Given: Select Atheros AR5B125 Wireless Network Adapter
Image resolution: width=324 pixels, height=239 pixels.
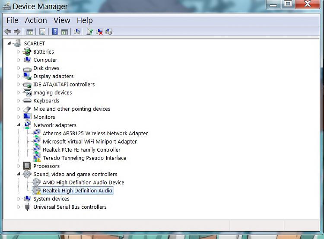Looking at the screenshot, I should click(95, 134).
